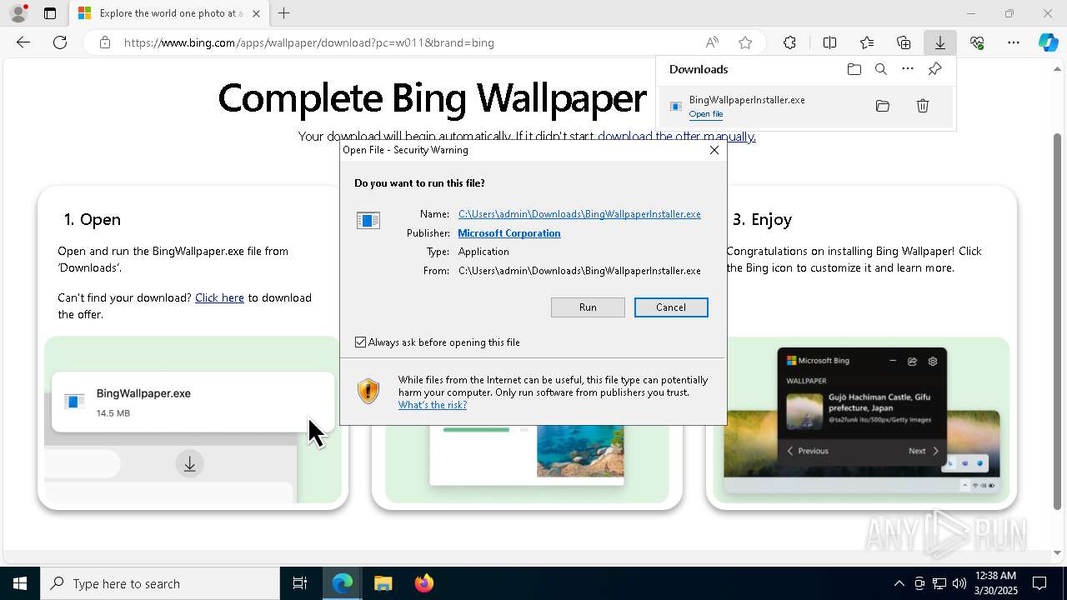Open Task View on taskbar
Image resolution: width=1067 pixels, height=600 pixels.
(x=300, y=583)
